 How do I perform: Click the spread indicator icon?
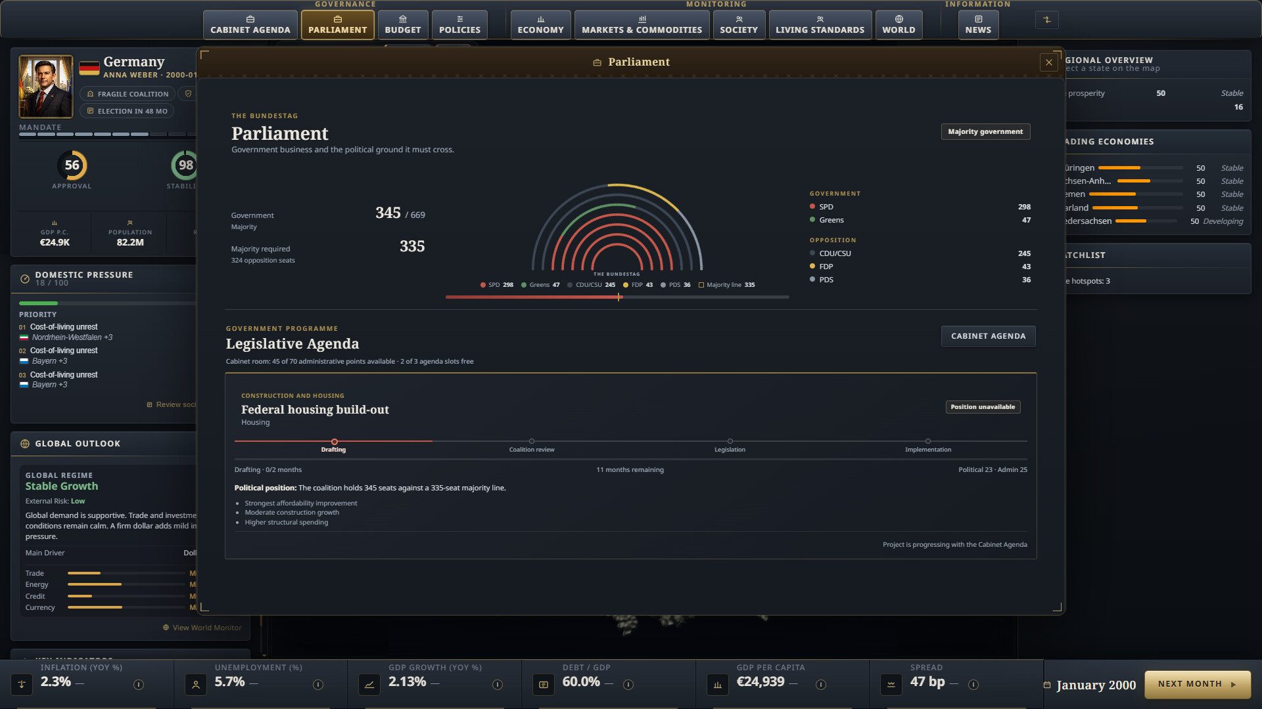[891, 685]
